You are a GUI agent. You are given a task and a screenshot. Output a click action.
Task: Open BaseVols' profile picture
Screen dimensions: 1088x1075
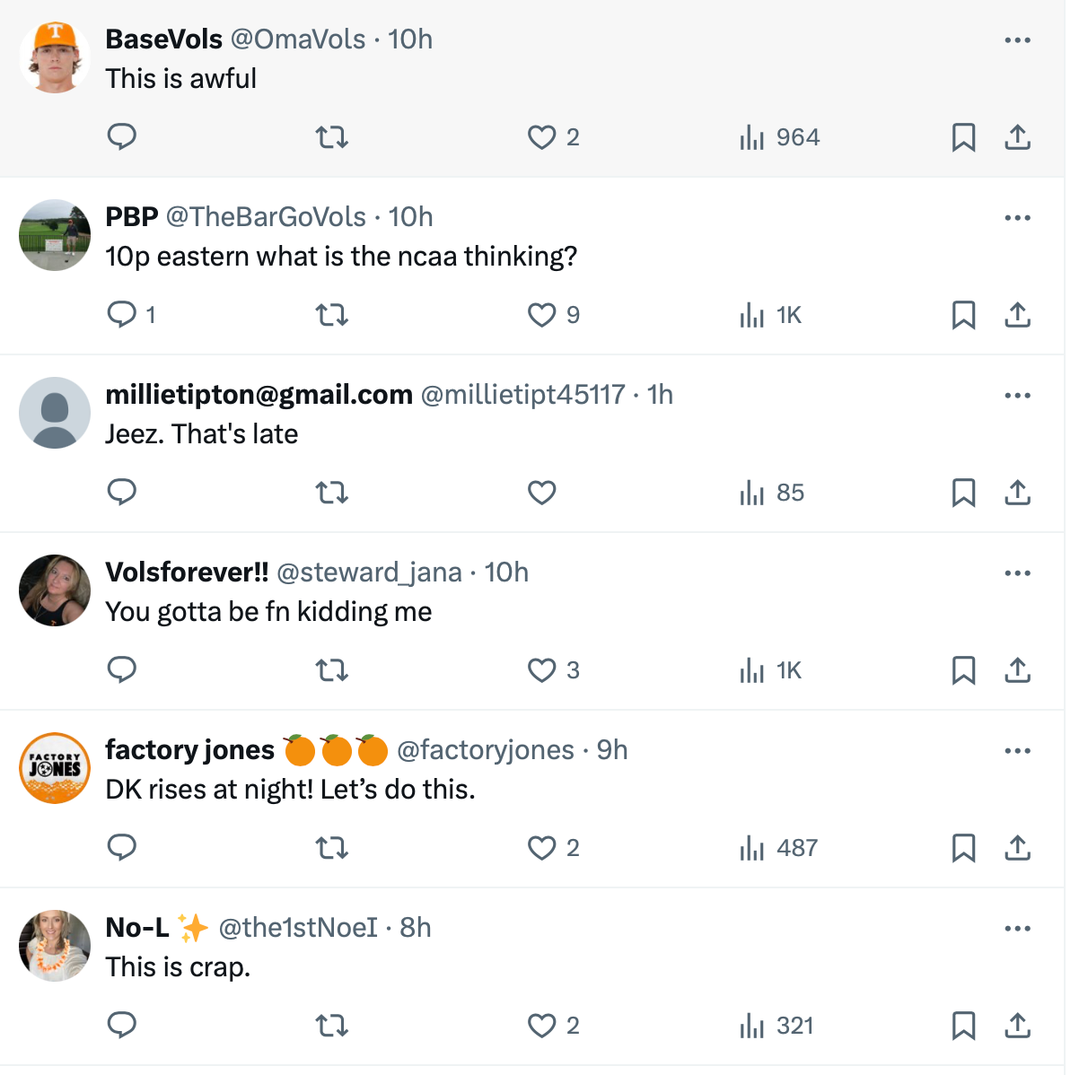coord(55,57)
